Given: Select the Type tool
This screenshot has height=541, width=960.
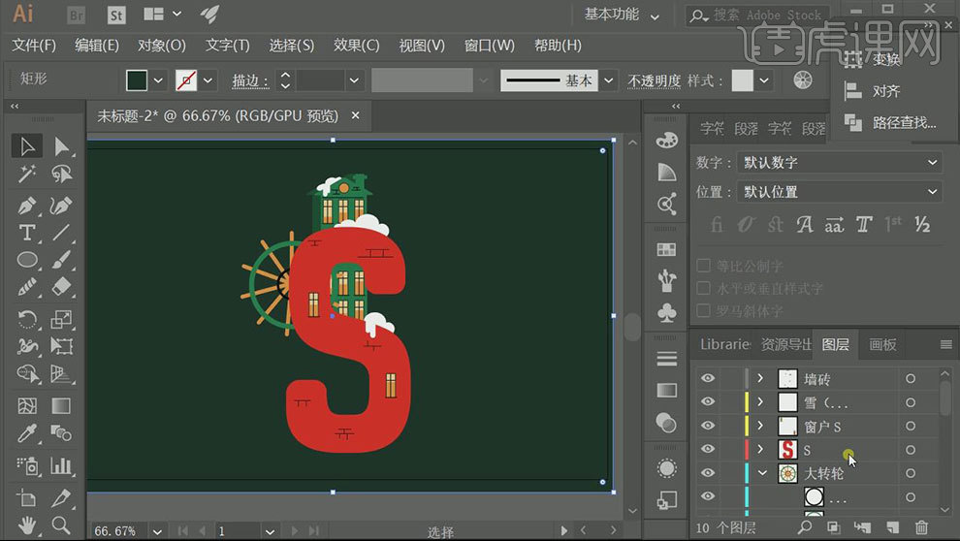Looking at the screenshot, I should (x=27, y=233).
